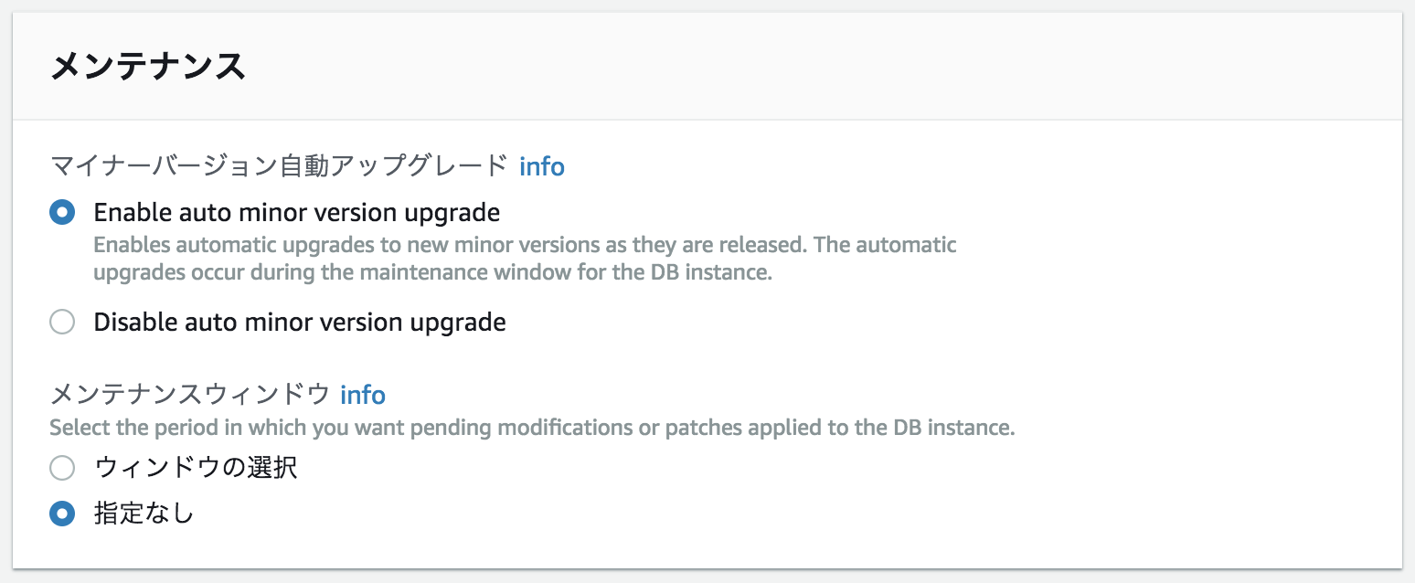The width and height of the screenshot is (1415, 583).
Task: Open info link beside メンテナンスウィンドウ
Action: point(363,395)
